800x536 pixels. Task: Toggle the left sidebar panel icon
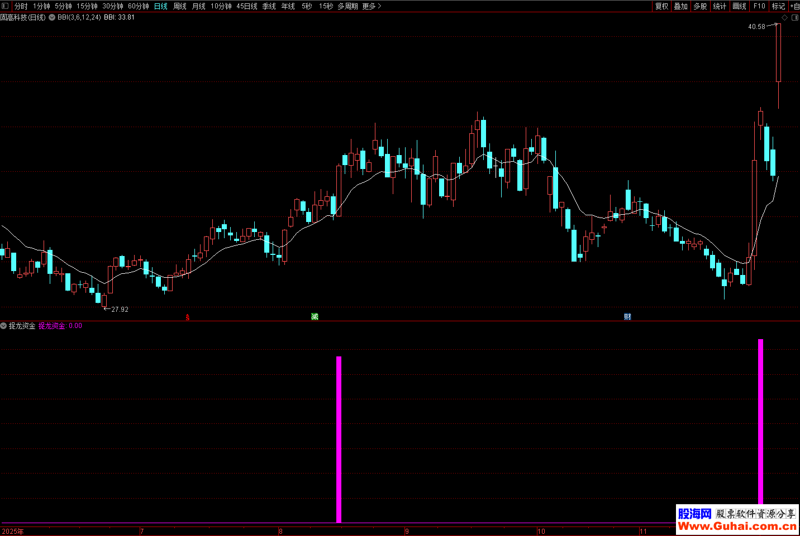(6, 6)
